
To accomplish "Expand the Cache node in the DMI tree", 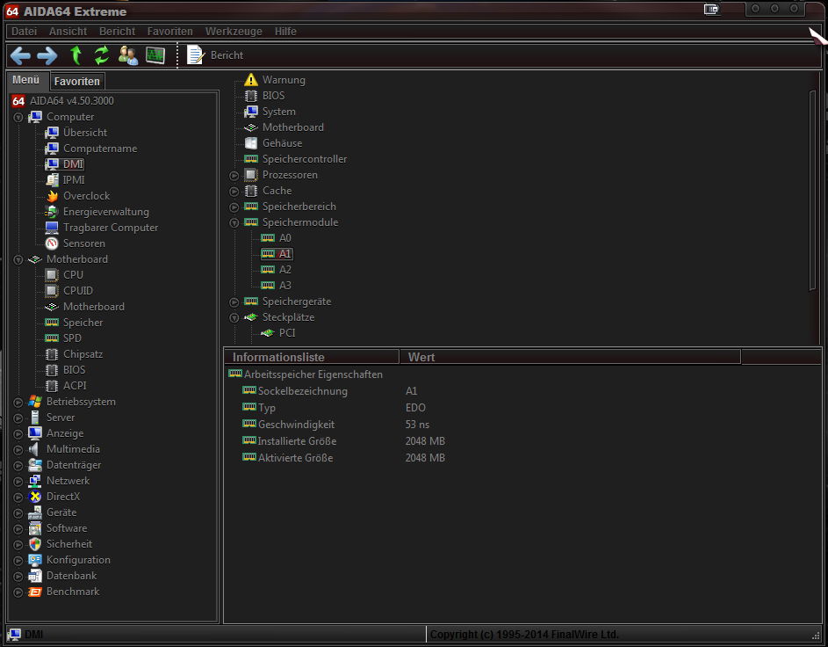I will point(234,192).
